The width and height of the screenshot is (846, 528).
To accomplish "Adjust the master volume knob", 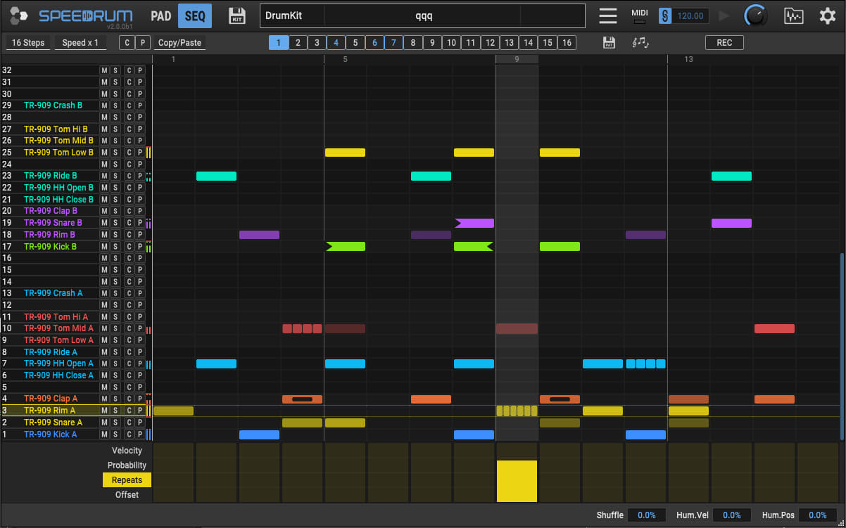I will click(x=756, y=15).
